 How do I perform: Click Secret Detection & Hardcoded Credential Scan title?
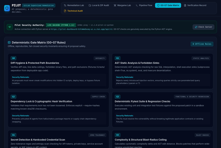pos(38,140)
